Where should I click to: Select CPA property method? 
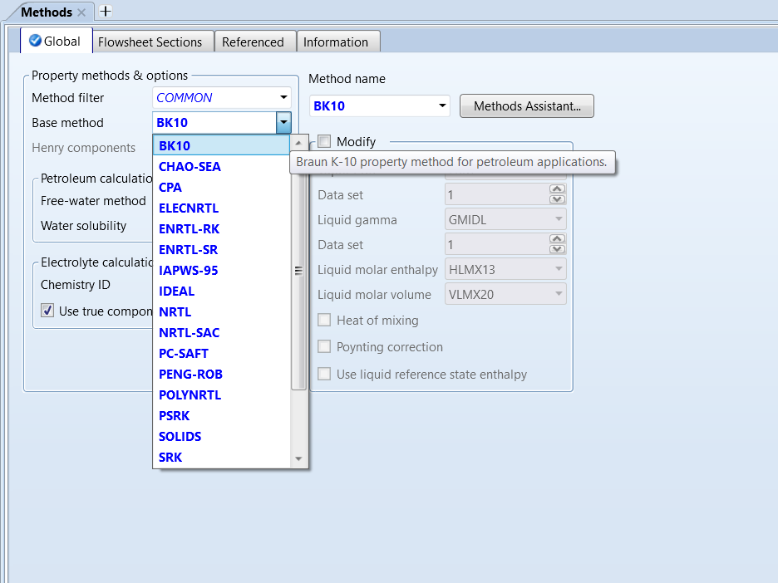pyautogui.click(x=221, y=188)
